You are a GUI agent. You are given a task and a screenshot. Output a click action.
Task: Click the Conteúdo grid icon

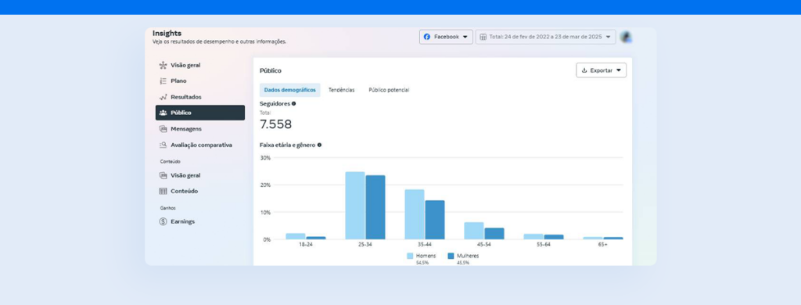click(163, 191)
